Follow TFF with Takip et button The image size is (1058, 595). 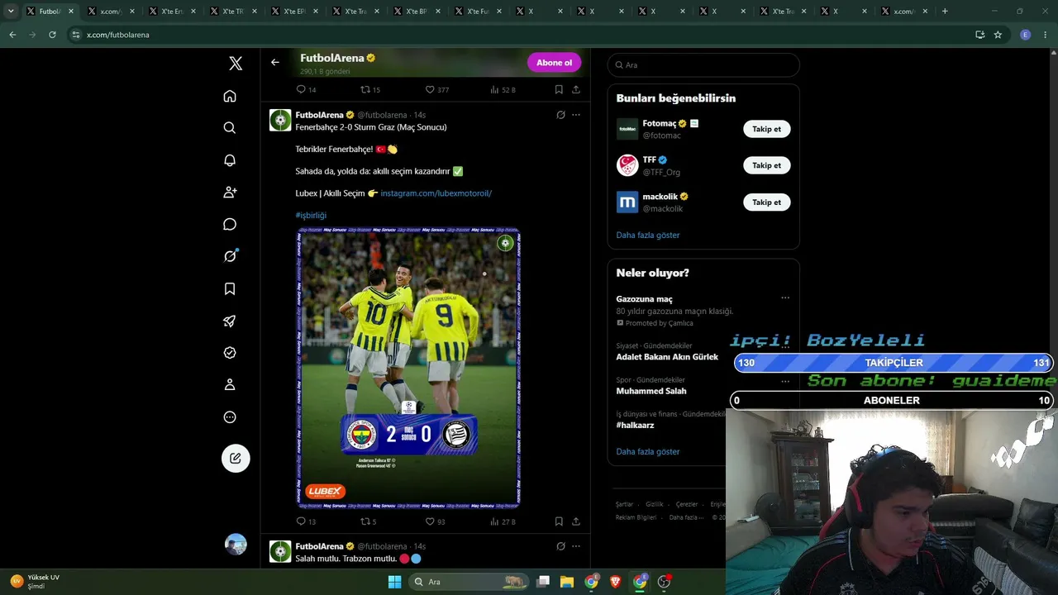click(x=766, y=165)
